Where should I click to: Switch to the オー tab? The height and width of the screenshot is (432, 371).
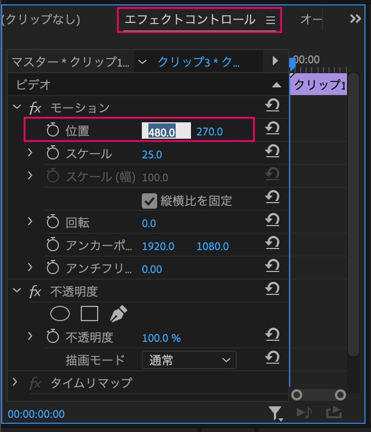click(311, 19)
